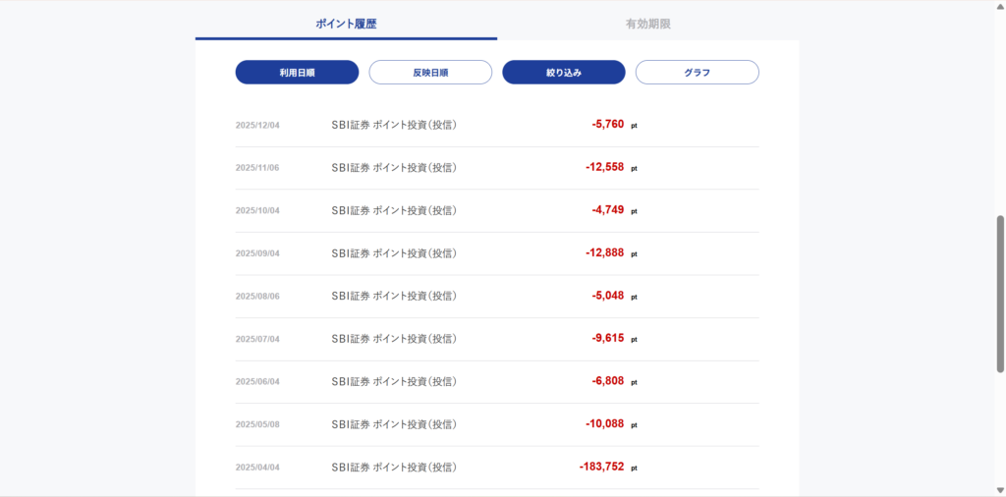Image resolution: width=1006 pixels, height=497 pixels.
Task: Open the SBI証券 entry dated 2025/11/06
Action: [393, 168]
